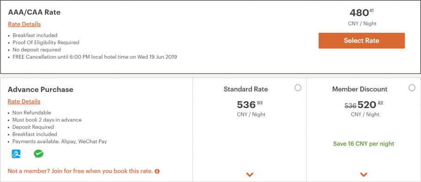
Task: Select the Standard Rate radio button
Action: point(298,88)
